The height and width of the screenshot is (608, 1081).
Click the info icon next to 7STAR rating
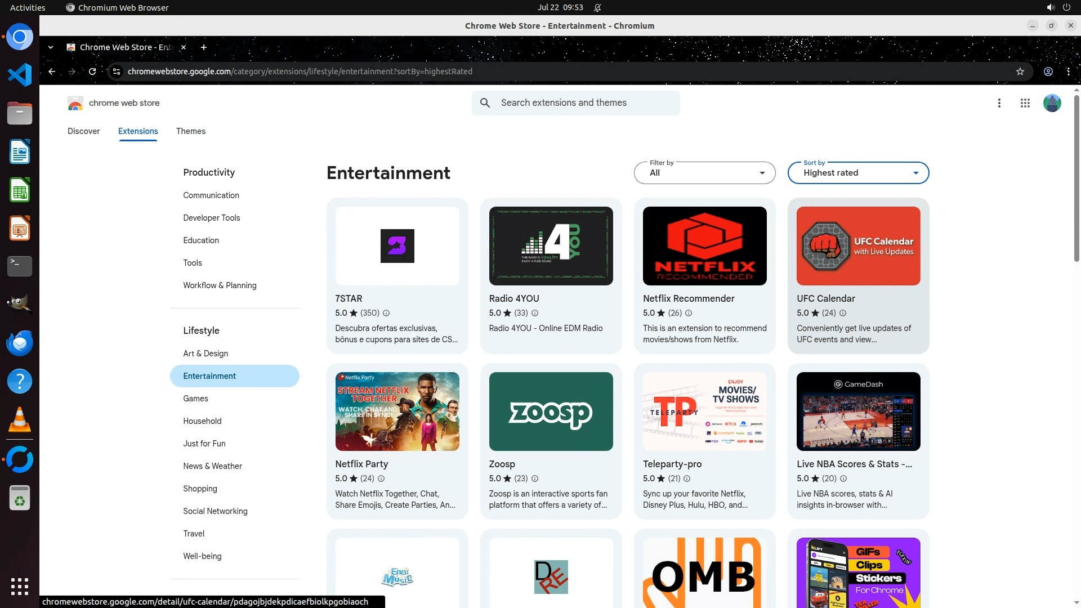(386, 313)
